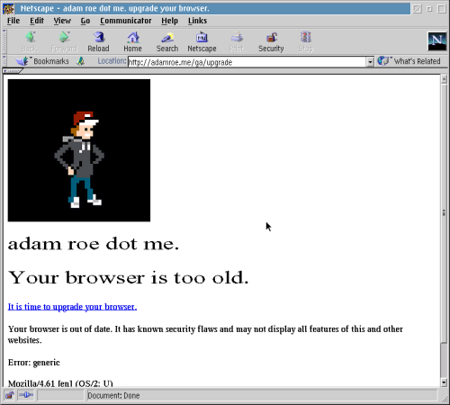The height and width of the screenshot is (405, 450).
Task: Click the Netscape N logo
Action: pyautogui.click(x=436, y=41)
